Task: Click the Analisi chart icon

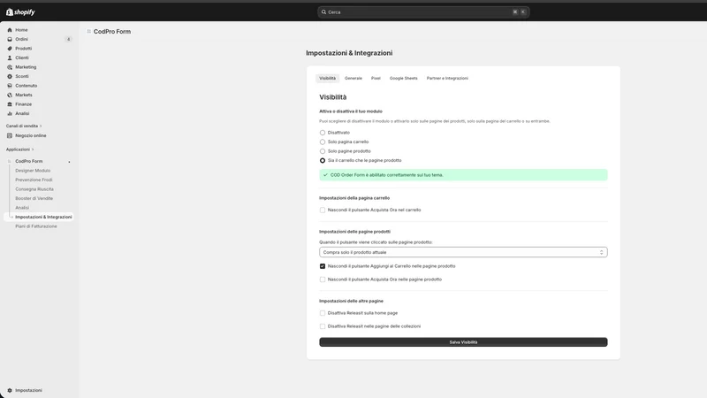Action: tap(10, 113)
